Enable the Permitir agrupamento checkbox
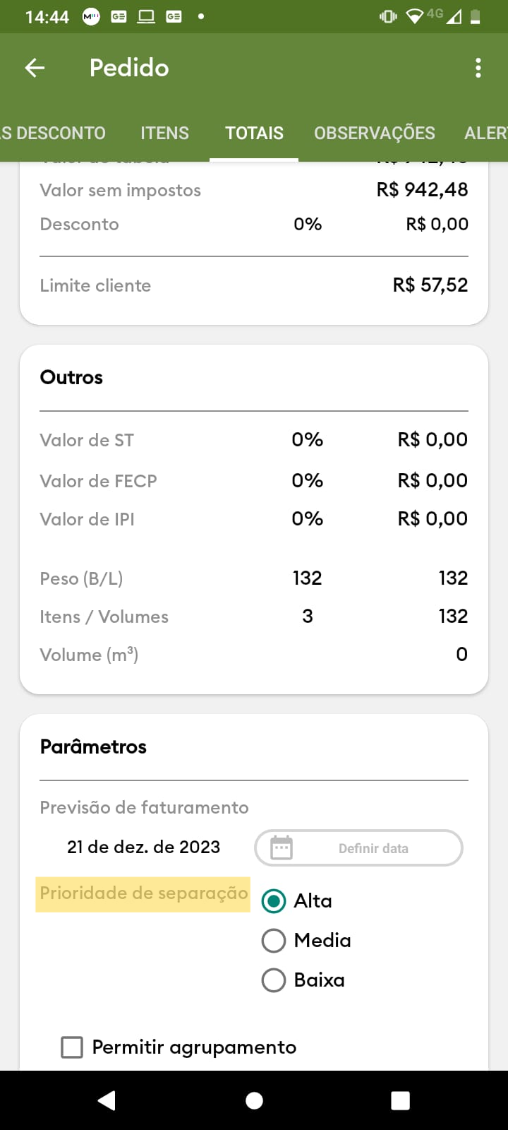This screenshot has height=1130, width=508. pos(72,1047)
